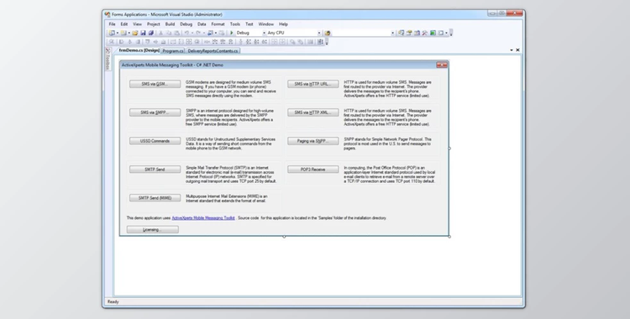Click the Add New Item toolbar icon
Screen dimensions: 630x319
click(x=123, y=33)
